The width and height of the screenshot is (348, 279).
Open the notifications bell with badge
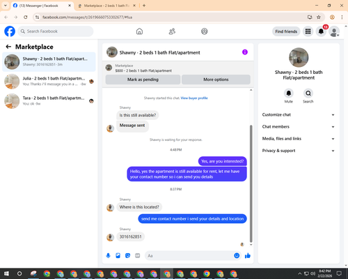point(321,31)
